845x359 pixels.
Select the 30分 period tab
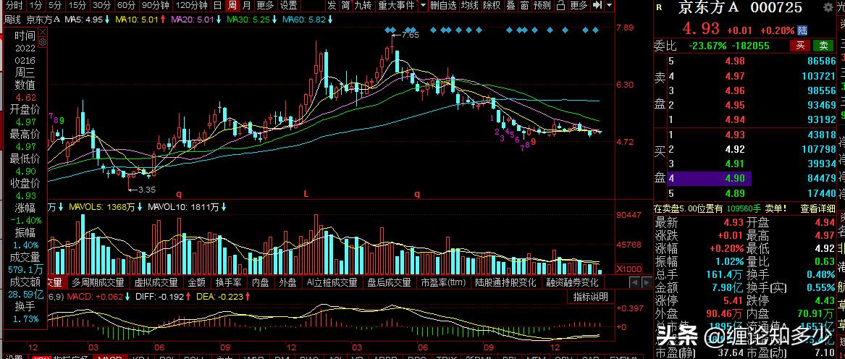tap(101, 5)
